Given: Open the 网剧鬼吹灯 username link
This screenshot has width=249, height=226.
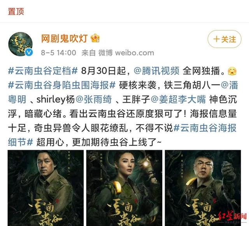Looking at the screenshot, I should point(65,38).
